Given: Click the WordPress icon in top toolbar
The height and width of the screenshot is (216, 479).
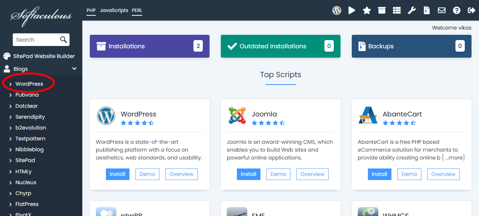Looking at the screenshot, I should click(337, 10).
